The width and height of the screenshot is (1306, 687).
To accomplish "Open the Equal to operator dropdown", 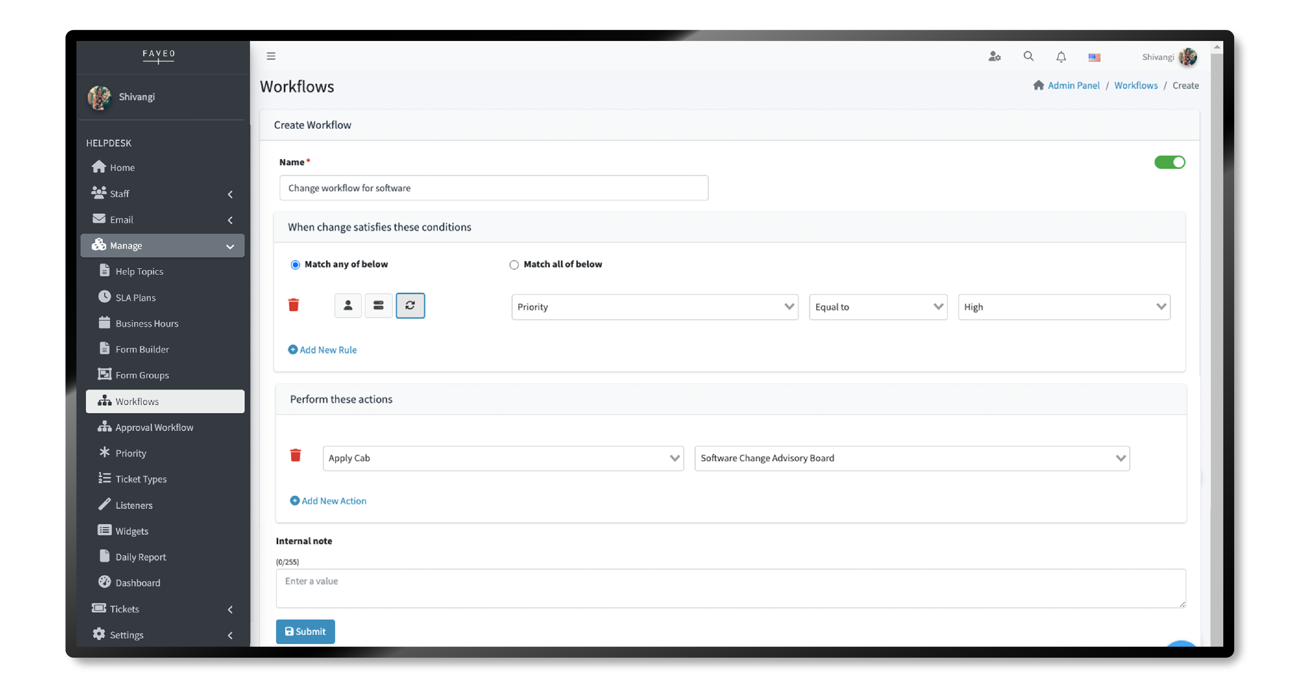I will click(x=877, y=307).
